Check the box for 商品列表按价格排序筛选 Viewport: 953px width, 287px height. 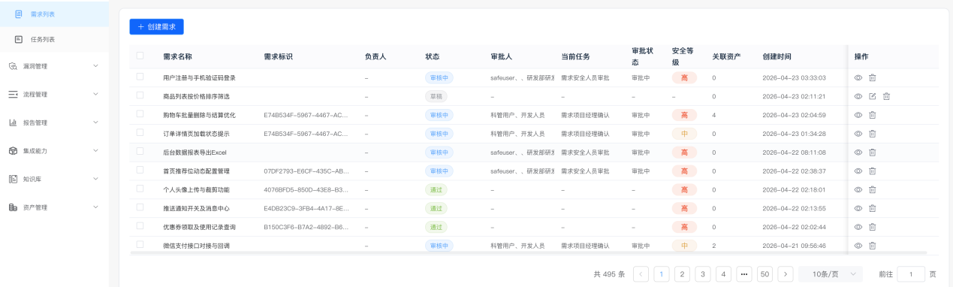pos(140,95)
